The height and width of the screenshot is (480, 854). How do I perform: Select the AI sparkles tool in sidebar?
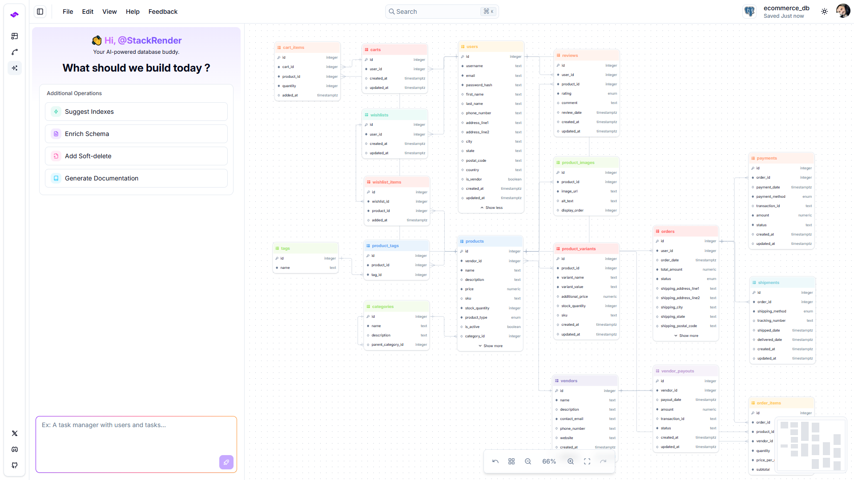(x=15, y=68)
